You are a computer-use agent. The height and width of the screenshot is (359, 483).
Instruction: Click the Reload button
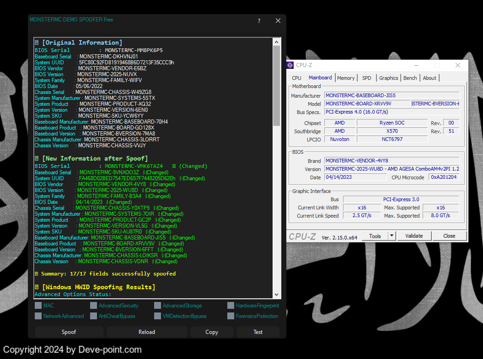coord(147,332)
